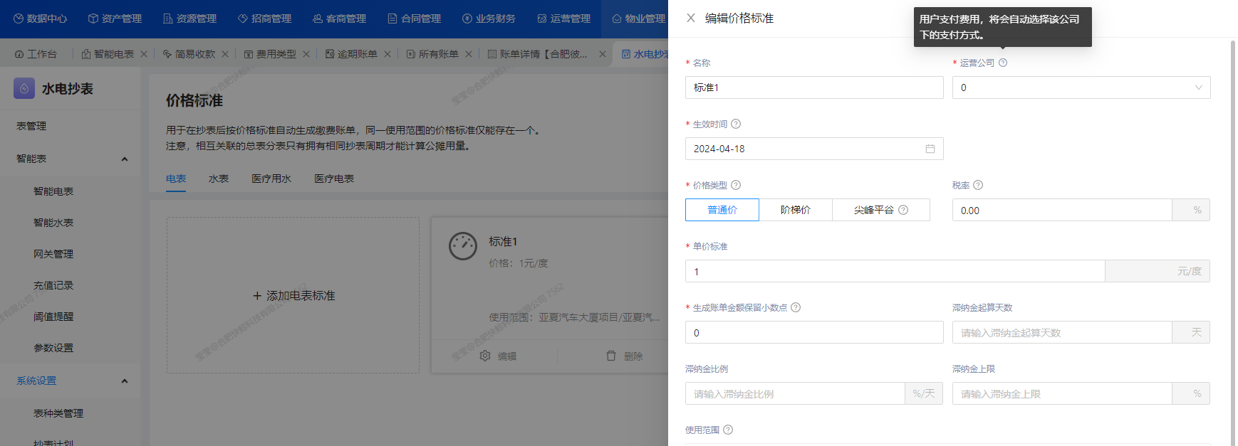Click the 水电抄表 app logo icon
The height and width of the screenshot is (446, 1238).
24,88
